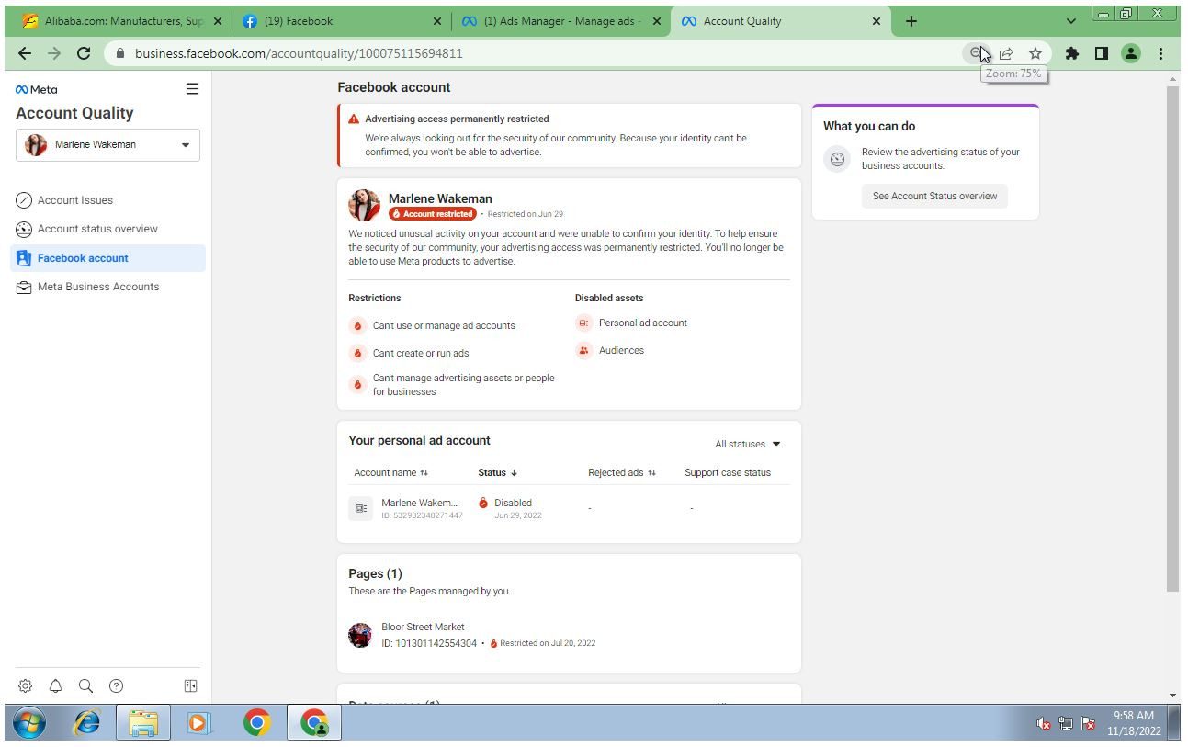The height and width of the screenshot is (747, 1188).
Task: Open the settings gear in the sidebar footer
Action: pyautogui.click(x=25, y=685)
